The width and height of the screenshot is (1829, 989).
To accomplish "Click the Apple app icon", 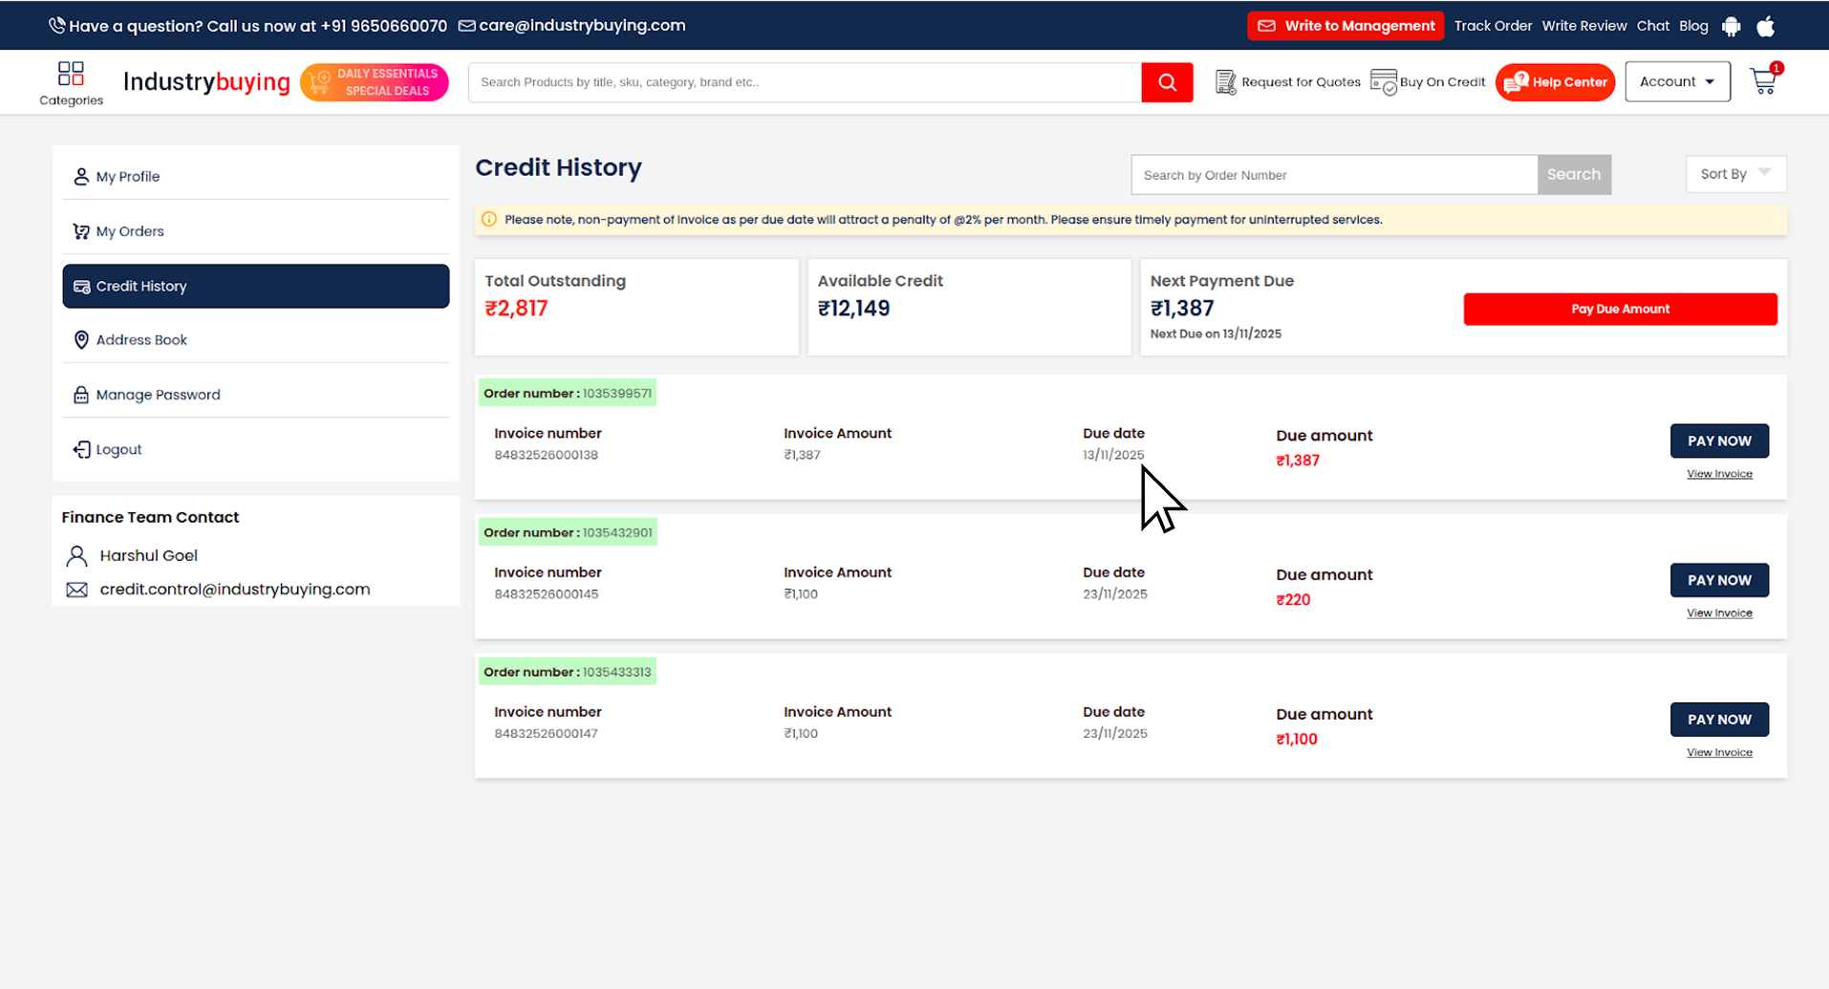I will click(1766, 27).
